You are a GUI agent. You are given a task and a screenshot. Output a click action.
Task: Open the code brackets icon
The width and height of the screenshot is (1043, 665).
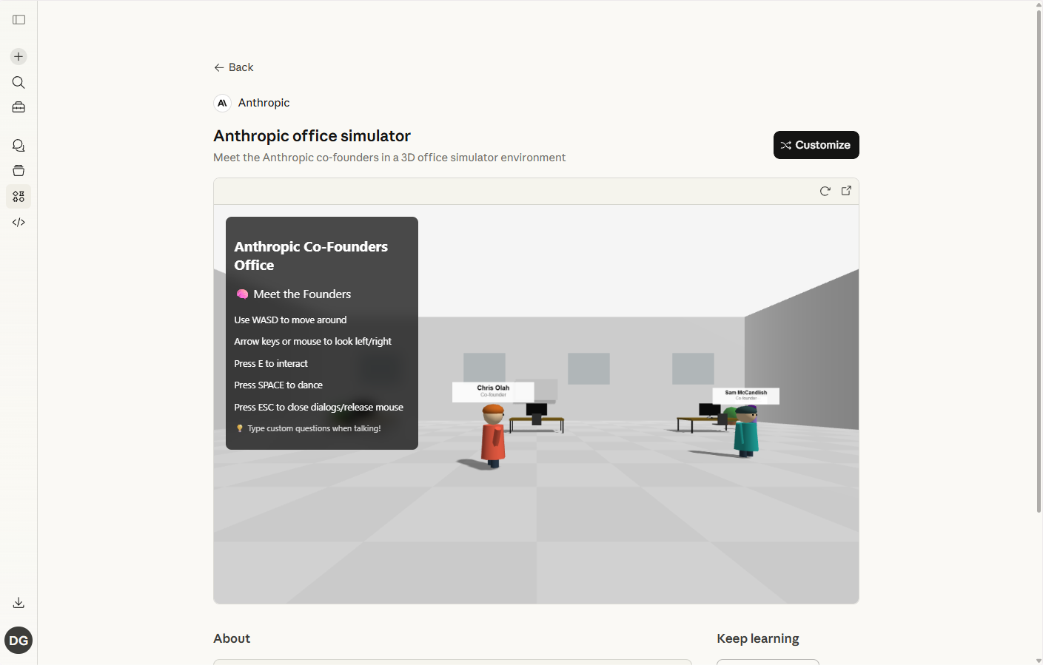point(19,222)
